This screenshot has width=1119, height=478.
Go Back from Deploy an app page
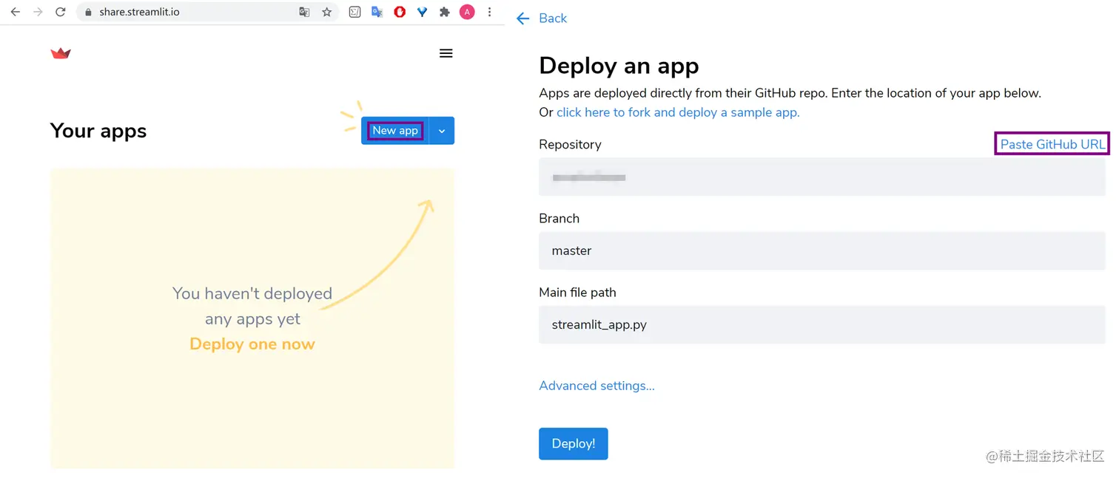(x=542, y=18)
